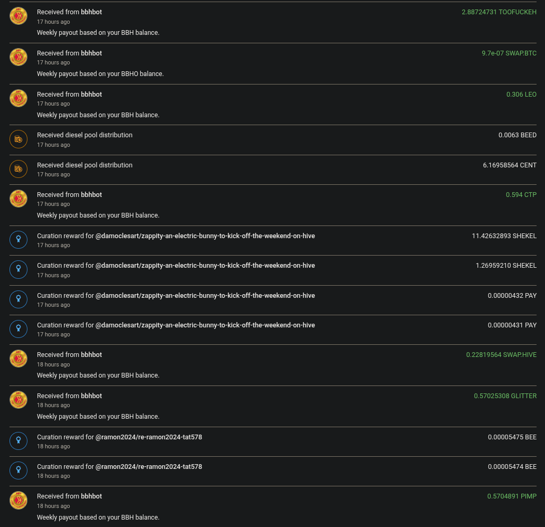
Task: Click diesel pool icon for BEED distribution
Action: pos(18,139)
